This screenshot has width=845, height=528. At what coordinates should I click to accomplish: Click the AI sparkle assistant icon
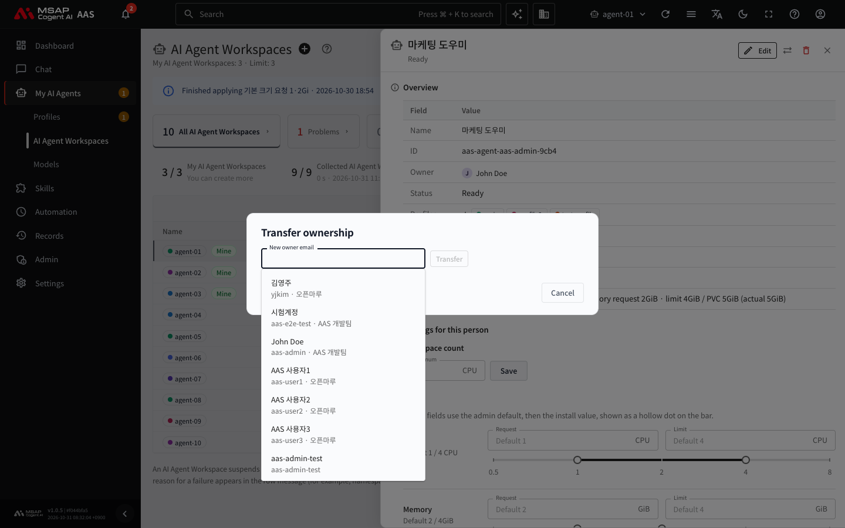click(x=517, y=14)
